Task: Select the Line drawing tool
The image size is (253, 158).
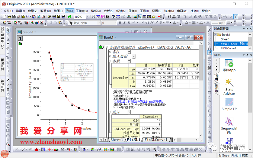Action: (8, 85)
